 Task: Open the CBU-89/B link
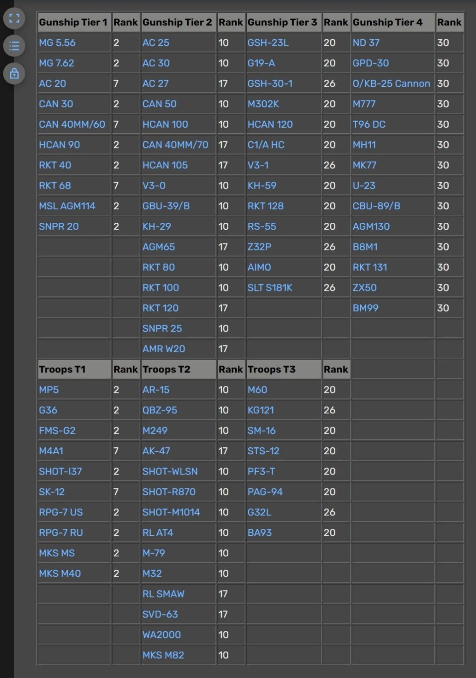[x=376, y=206]
